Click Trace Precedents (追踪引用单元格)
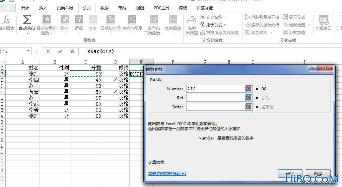This screenshot has width=342, height=187. 262,17
